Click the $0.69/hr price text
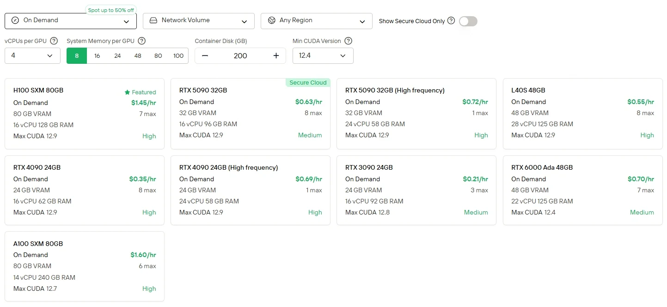667x307 pixels. [x=309, y=179]
